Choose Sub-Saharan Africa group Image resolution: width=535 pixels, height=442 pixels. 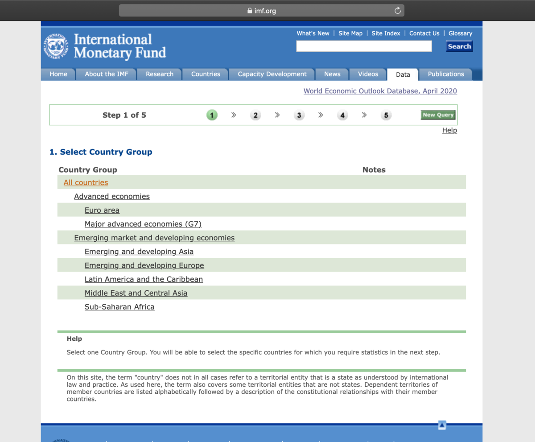[119, 307]
